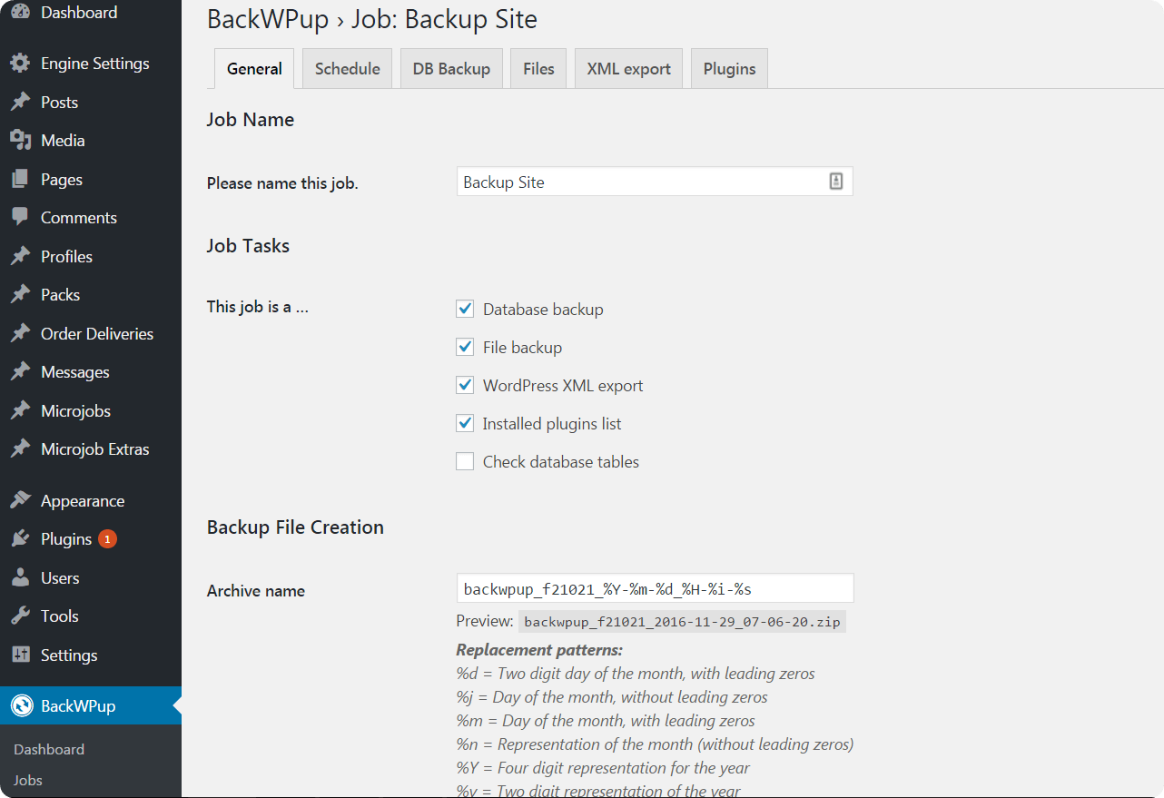Image resolution: width=1164 pixels, height=798 pixels.
Task: Open Messages menu item
Action: tap(91, 372)
